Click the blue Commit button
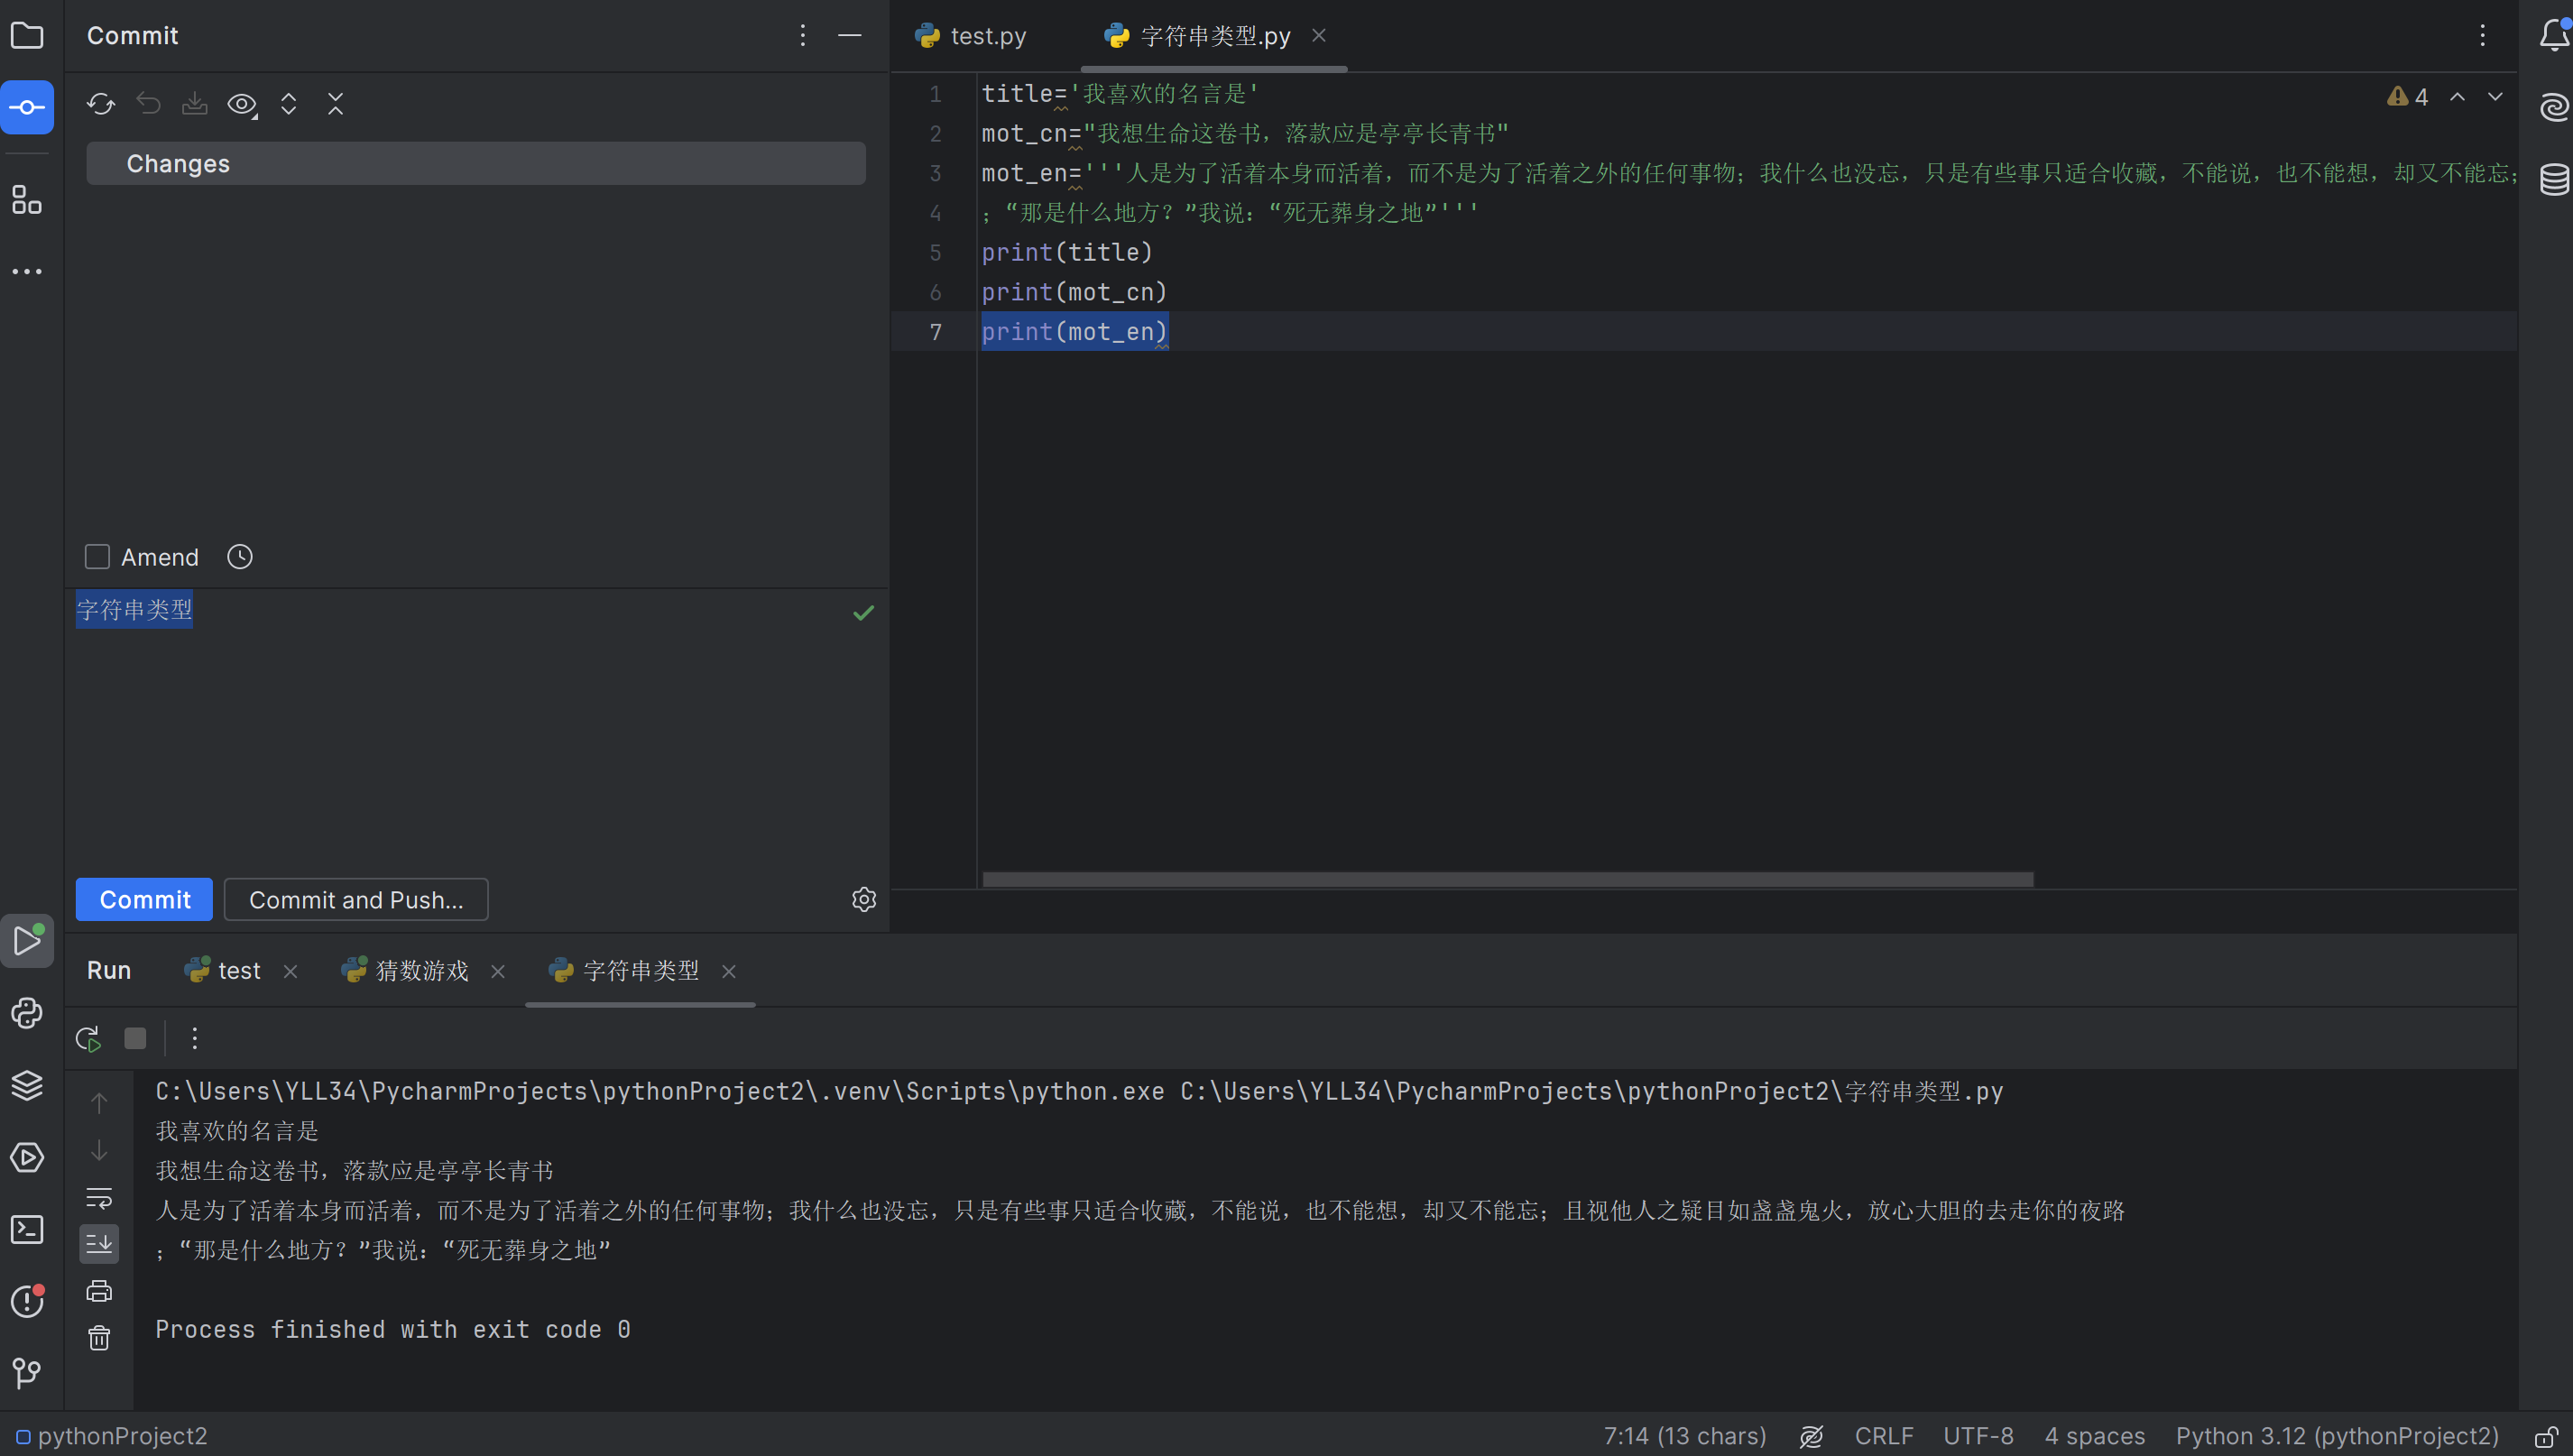The width and height of the screenshot is (2573, 1456). (x=144, y=900)
